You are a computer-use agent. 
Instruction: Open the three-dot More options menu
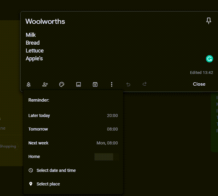[112, 84]
